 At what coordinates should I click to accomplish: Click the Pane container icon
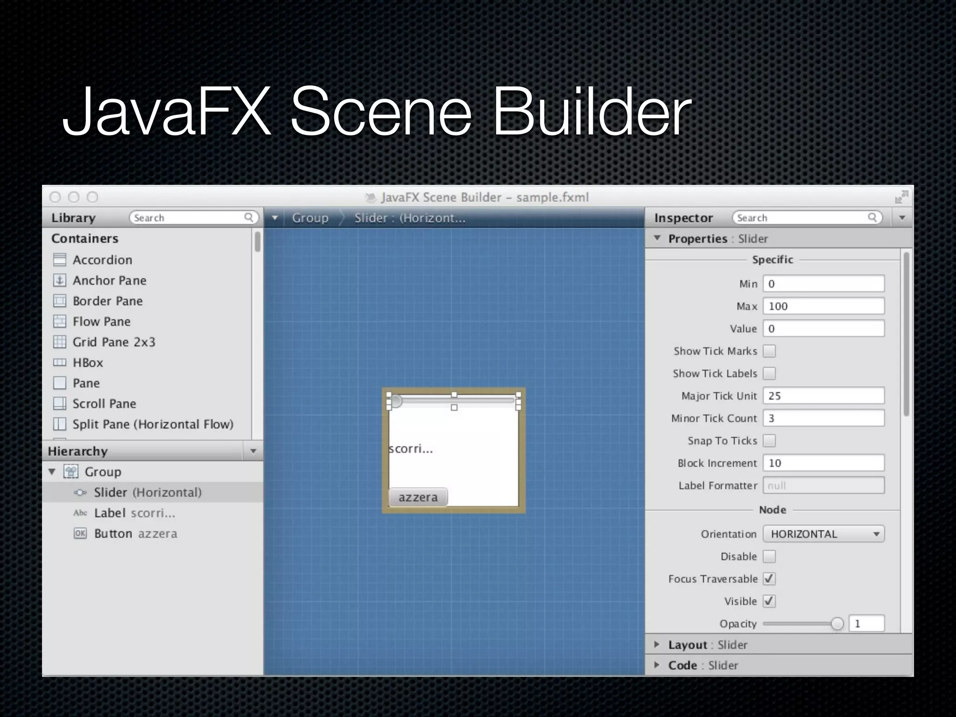pos(60,383)
